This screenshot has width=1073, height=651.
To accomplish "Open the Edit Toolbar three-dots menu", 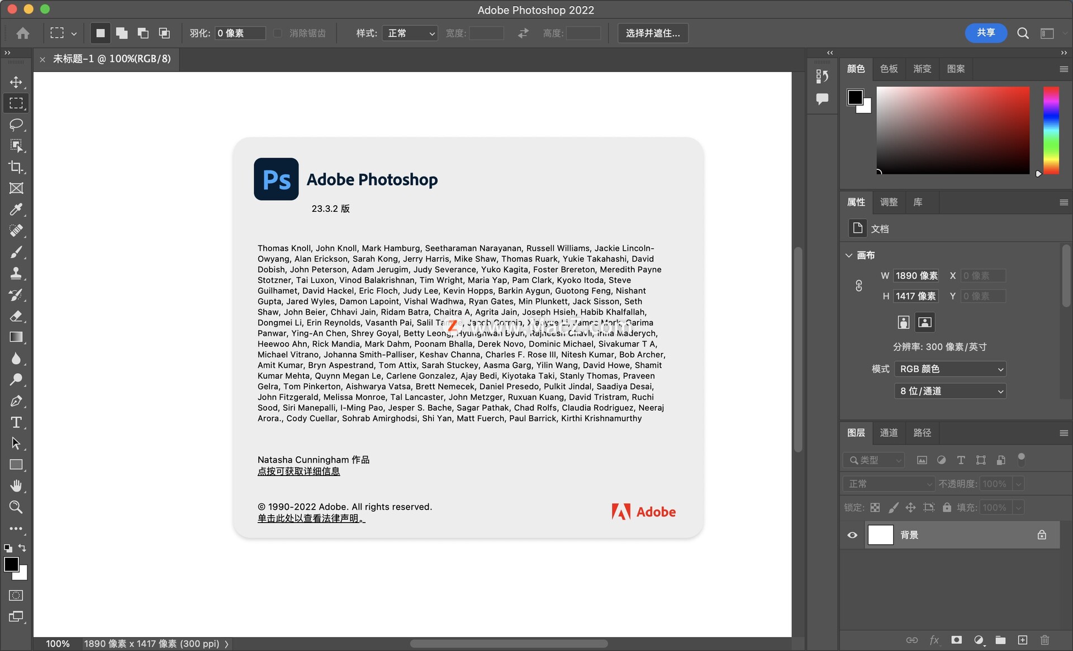I will click(x=16, y=528).
